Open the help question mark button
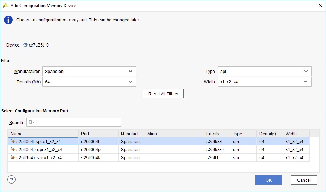This screenshot has width=326, height=192. point(11,180)
